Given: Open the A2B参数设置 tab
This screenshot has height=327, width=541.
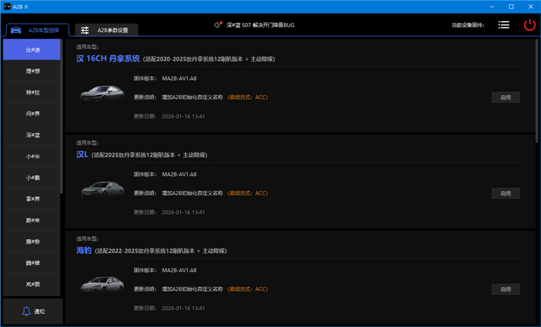Looking at the screenshot, I should point(106,30).
